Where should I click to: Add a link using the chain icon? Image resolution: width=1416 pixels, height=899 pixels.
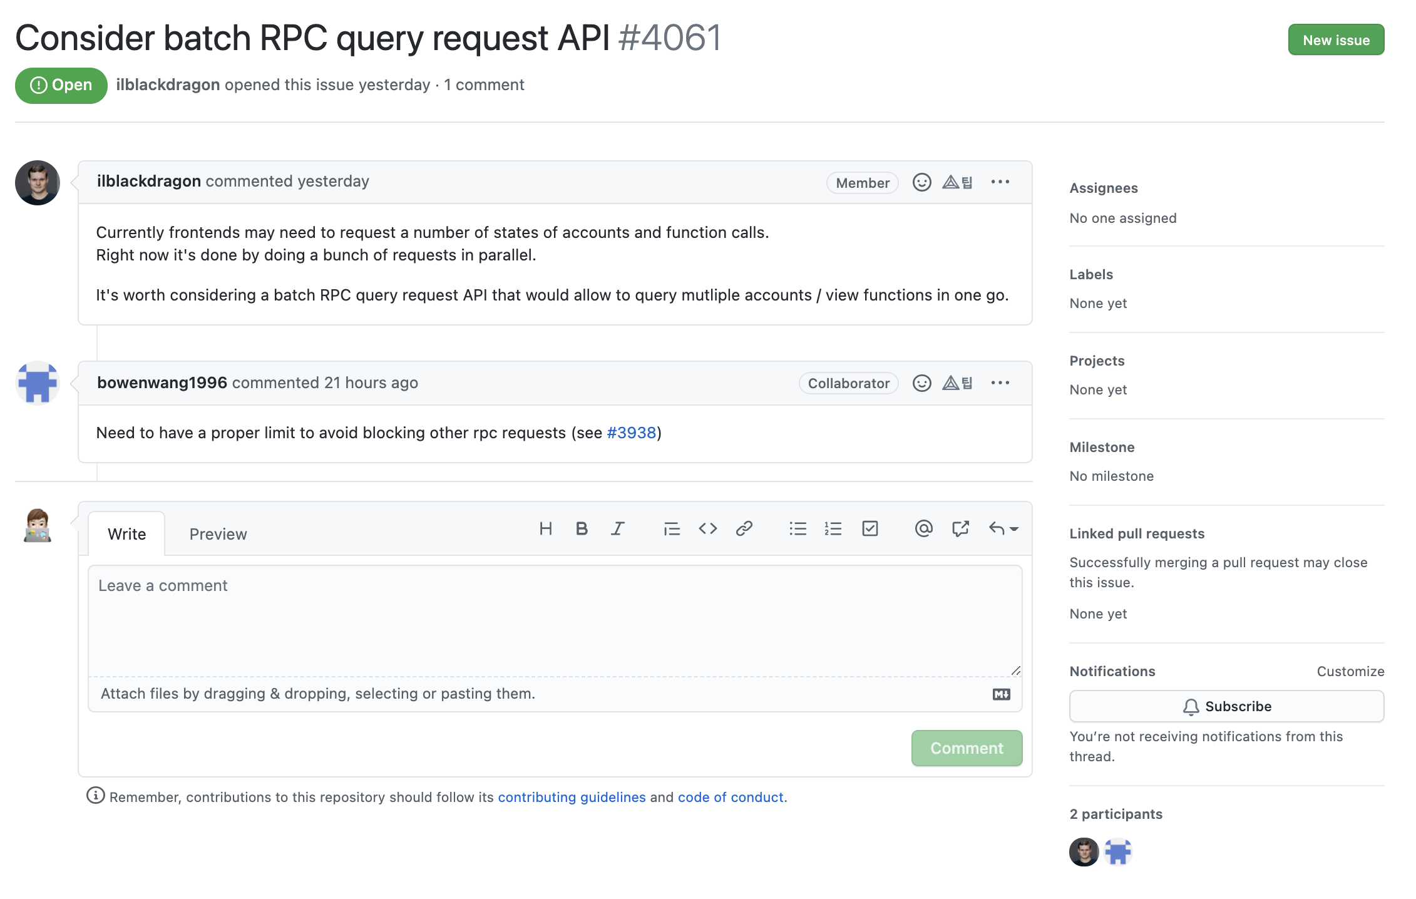pos(744,529)
